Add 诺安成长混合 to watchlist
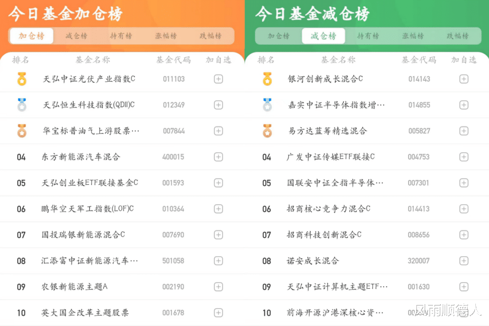This screenshot has height=326, width=489. [x=464, y=261]
